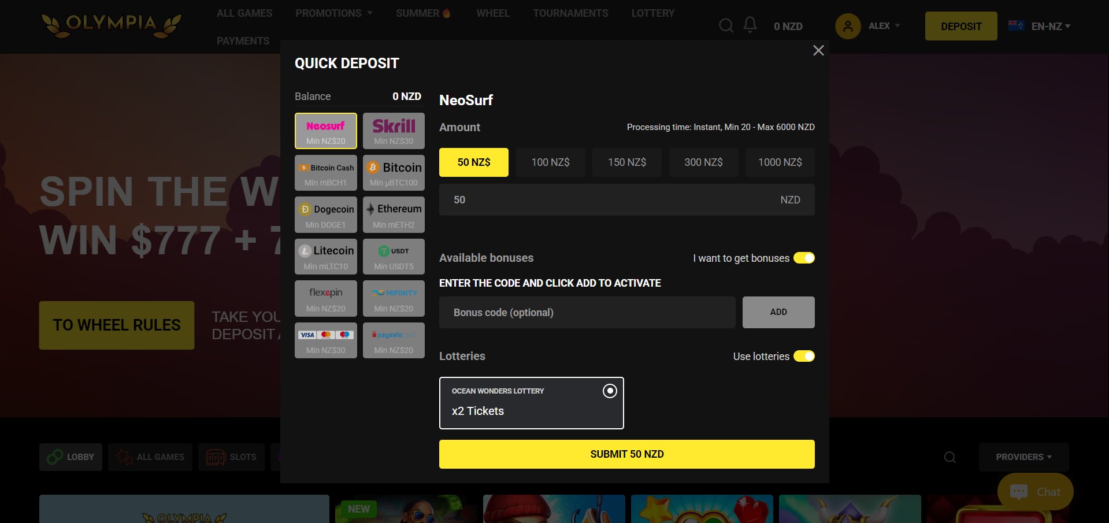Toggle the 'I want to get bonuses' switch
The image size is (1109, 523).
tap(803, 258)
